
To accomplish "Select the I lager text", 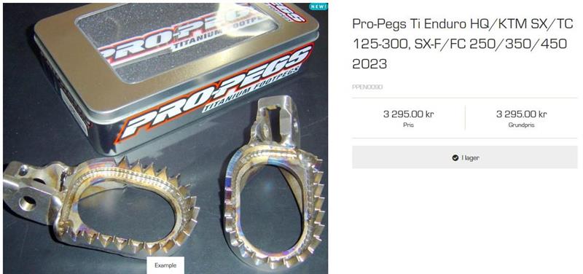I will pyautogui.click(x=470, y=157).
